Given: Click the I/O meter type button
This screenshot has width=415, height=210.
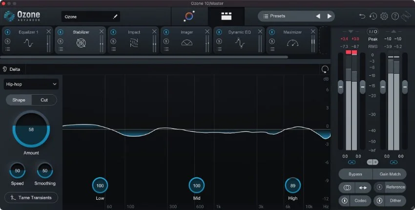Looking at the screenshot, I should pos(373,32).
